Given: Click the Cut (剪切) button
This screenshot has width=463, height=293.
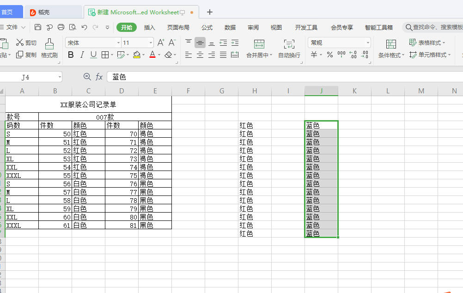Looking at the screenshot, I should 26,43.
